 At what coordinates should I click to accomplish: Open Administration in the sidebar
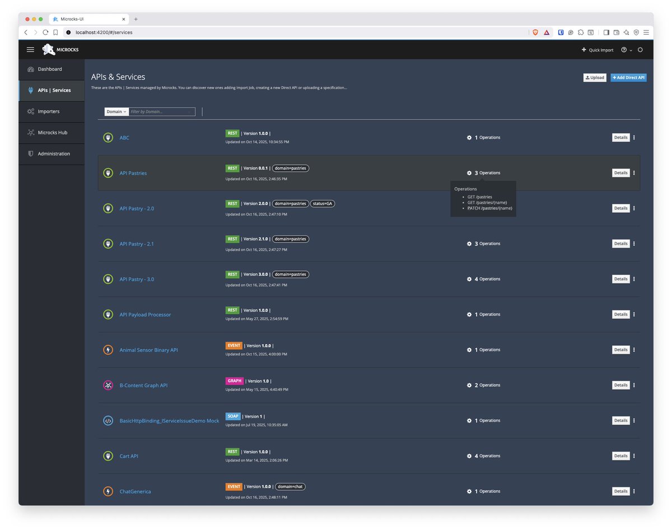(x=52, y=154)
